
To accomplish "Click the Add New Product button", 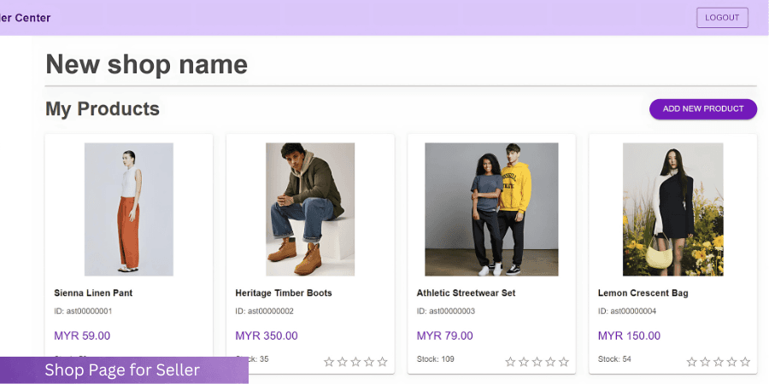I will coord(703,109).
